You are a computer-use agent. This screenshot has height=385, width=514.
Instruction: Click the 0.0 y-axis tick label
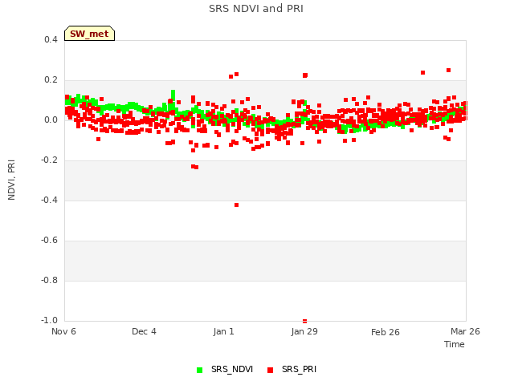(x=51, y=120)
